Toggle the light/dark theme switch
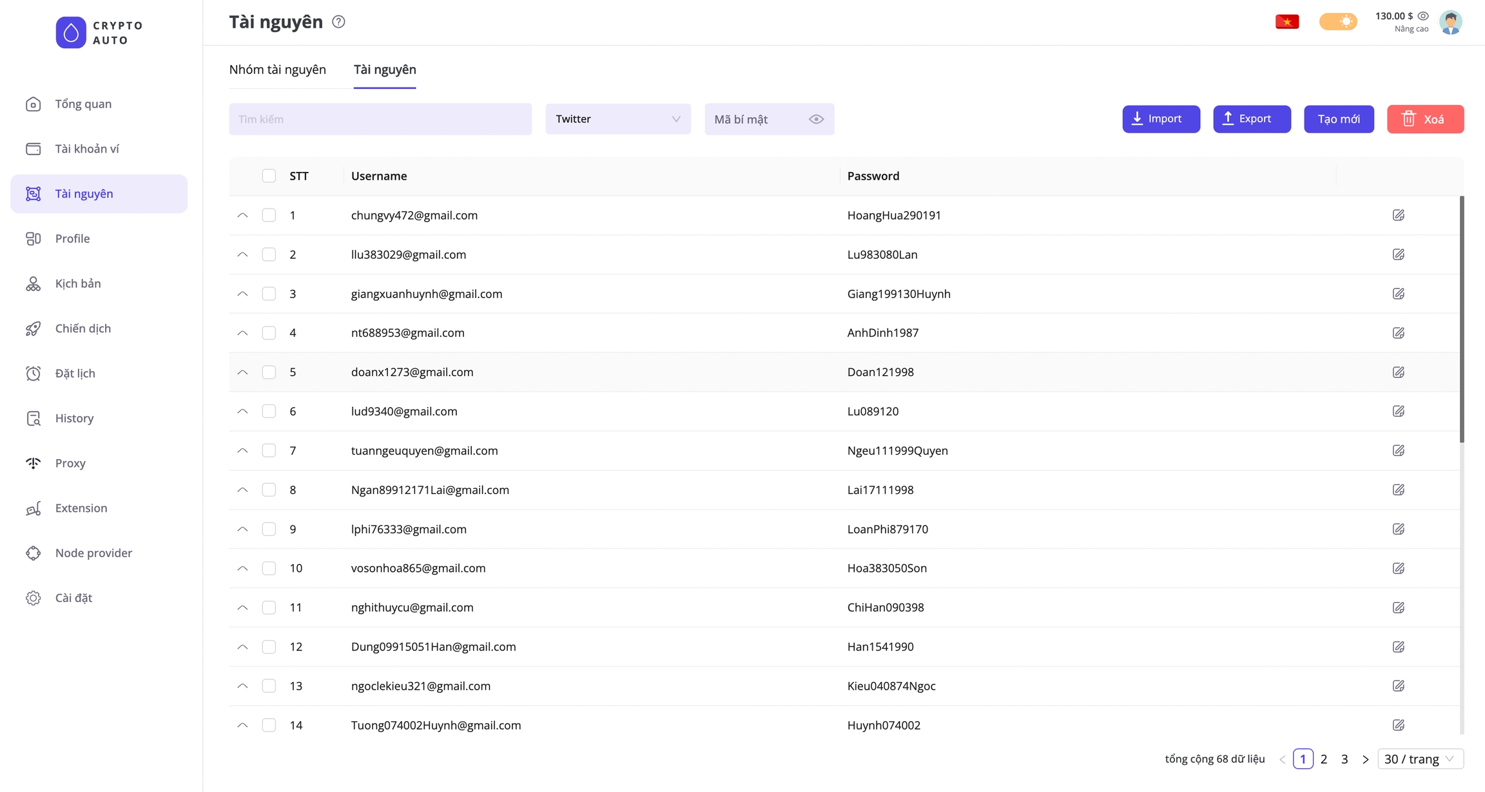The image size is (1485, 792). click(1338, 22)
